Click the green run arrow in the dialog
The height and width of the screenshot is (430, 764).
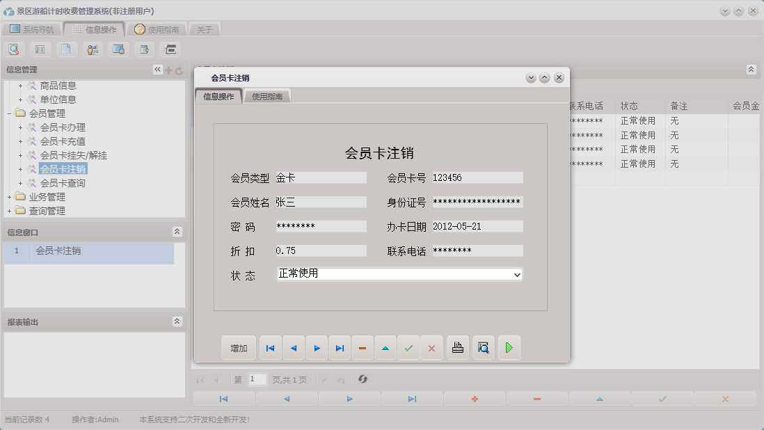point(509,347)
